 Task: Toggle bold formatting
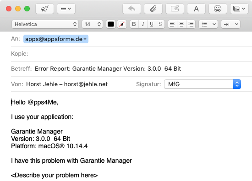point(134,24)
